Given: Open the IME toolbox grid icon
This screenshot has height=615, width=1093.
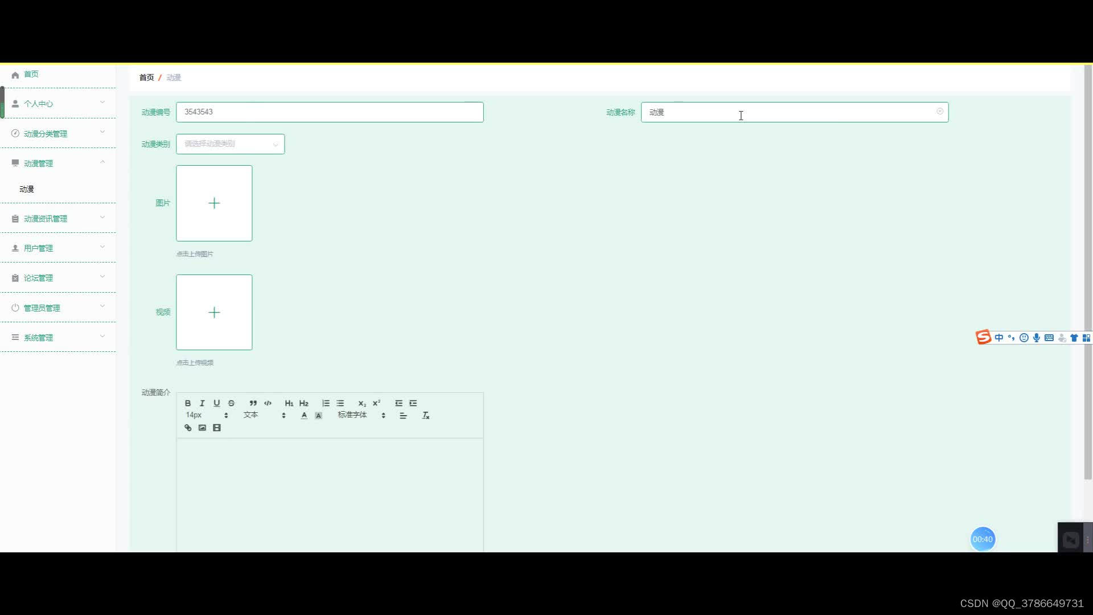Looking at the screenshot, I should (1086, 338).
